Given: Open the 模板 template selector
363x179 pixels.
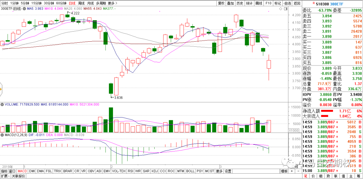Looking at the screenshot, I should (x=284, y=171).
